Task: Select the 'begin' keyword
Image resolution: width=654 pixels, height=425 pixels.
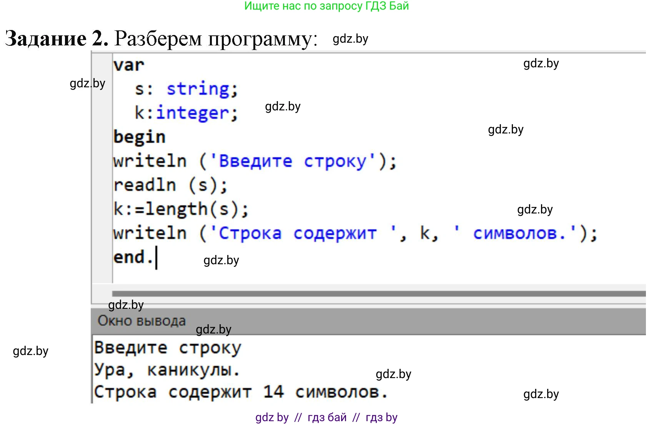Action: [139, 137]
